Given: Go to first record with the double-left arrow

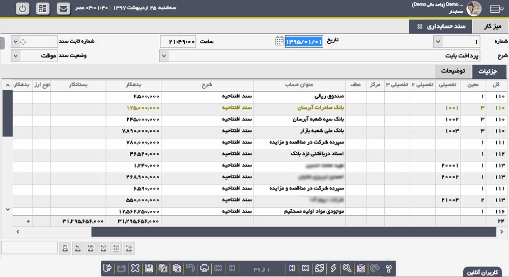Looking at the screenshot, I should point(218,268).
